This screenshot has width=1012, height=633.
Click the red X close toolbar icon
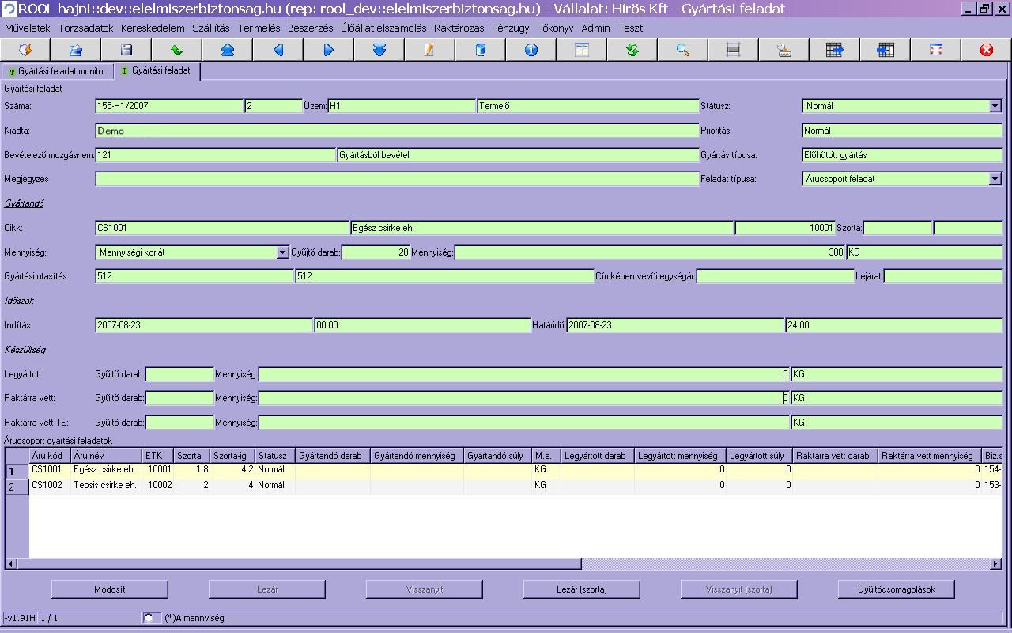tap(986, 50)
